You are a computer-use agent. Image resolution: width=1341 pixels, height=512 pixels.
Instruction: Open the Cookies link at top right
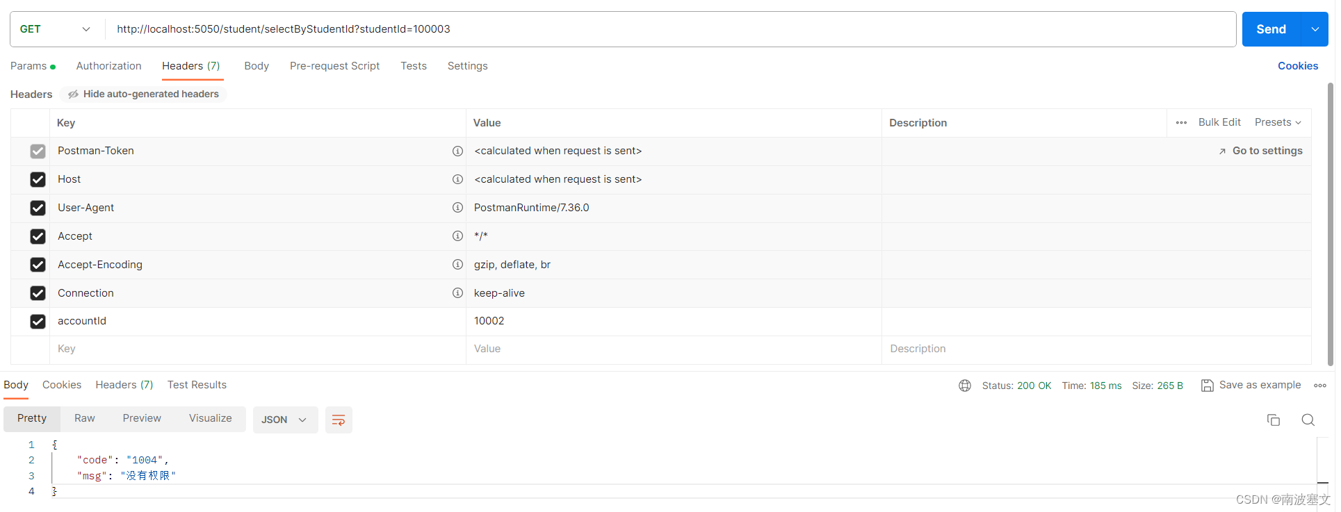point(1298,66)
